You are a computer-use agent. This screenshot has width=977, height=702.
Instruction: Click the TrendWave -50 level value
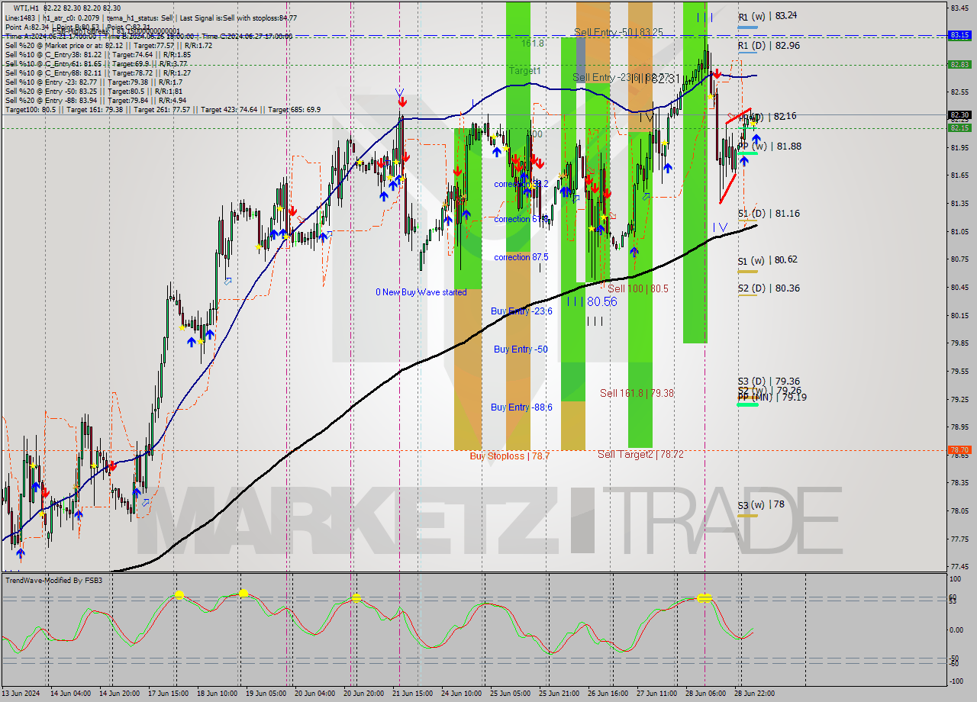pyautogui.click(x=955, y=658)
